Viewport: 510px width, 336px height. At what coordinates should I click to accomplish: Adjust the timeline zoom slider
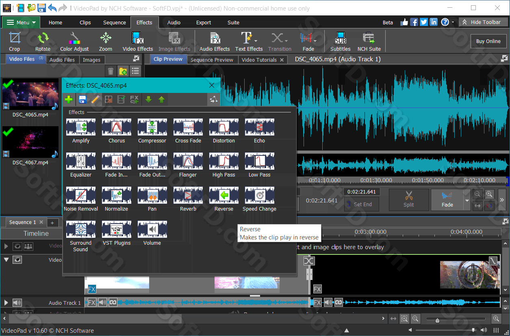click(x=437, y=320)
